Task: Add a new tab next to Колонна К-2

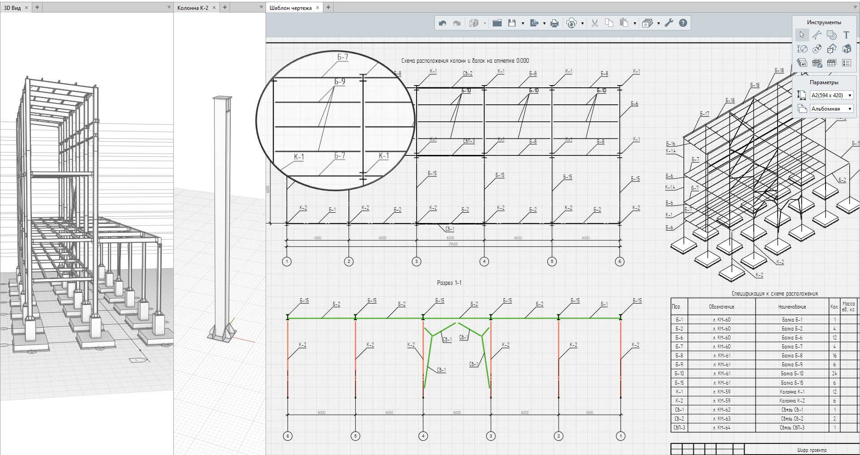Action: click(225, 7)
